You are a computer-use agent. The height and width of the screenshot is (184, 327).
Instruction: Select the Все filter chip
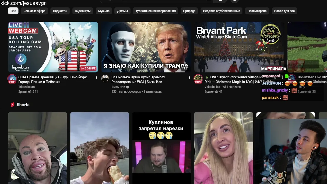click(x=13, y=11)
